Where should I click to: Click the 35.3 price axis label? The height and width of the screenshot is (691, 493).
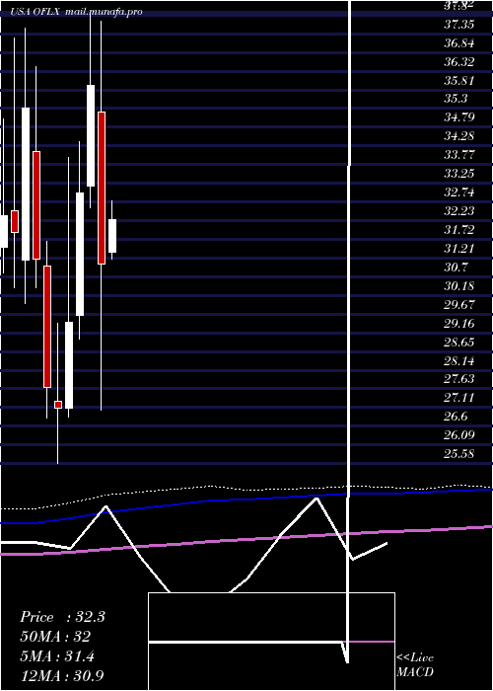pyautogui.click(x=456, y=99)
